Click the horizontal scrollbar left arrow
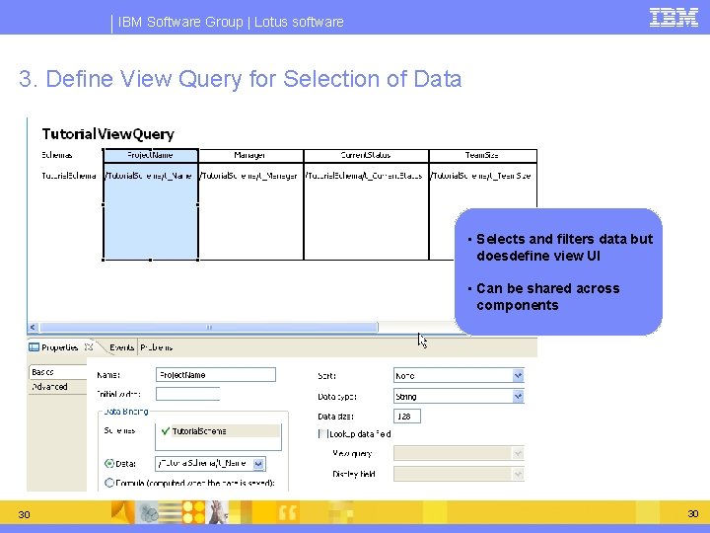This screenshot has width=710, height=533. click(x=33, y=327)
